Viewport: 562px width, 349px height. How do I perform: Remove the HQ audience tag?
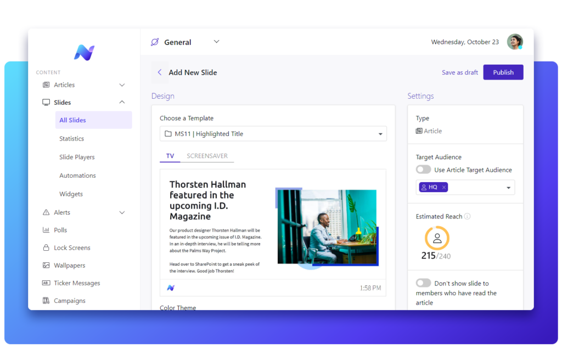point(443,187)
